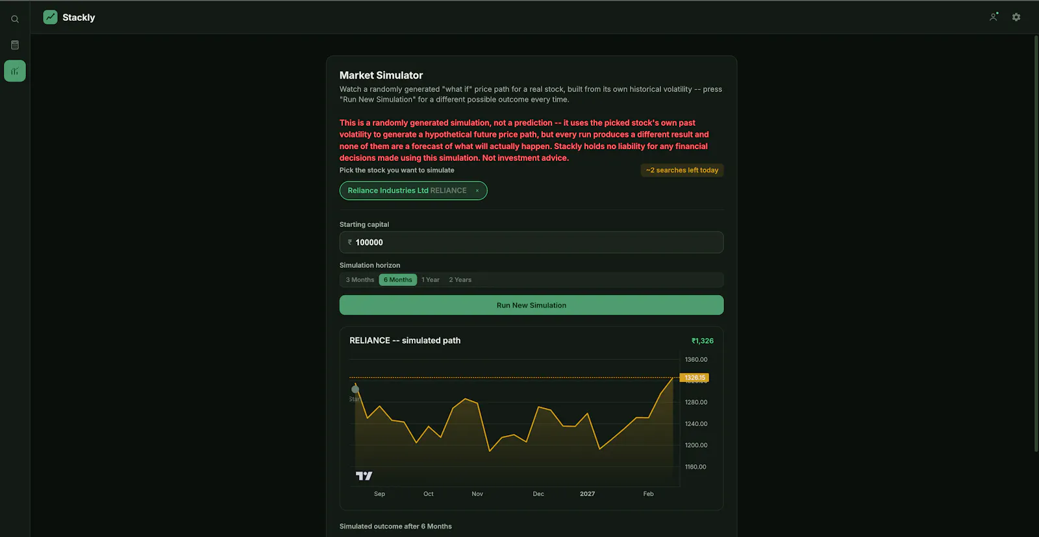Click the Starting capital input field
Image resolution: width=1039 pixels, height=537 pixels.
tap(531, 243)
